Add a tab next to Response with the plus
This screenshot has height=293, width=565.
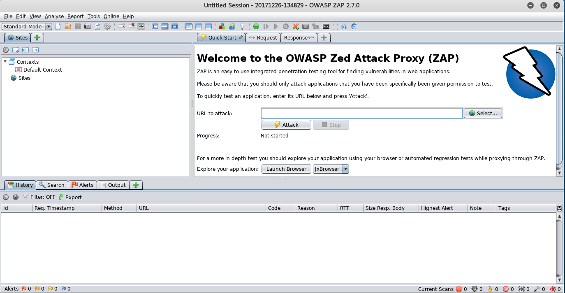point(324,37)
